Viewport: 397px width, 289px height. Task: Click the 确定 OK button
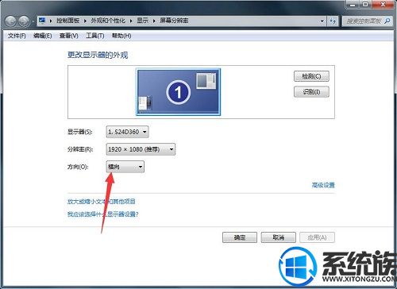click(240, 237)
